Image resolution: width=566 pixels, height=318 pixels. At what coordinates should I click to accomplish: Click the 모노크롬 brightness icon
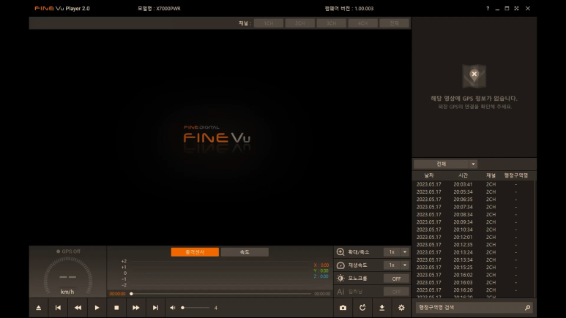[x=340, y=279]
